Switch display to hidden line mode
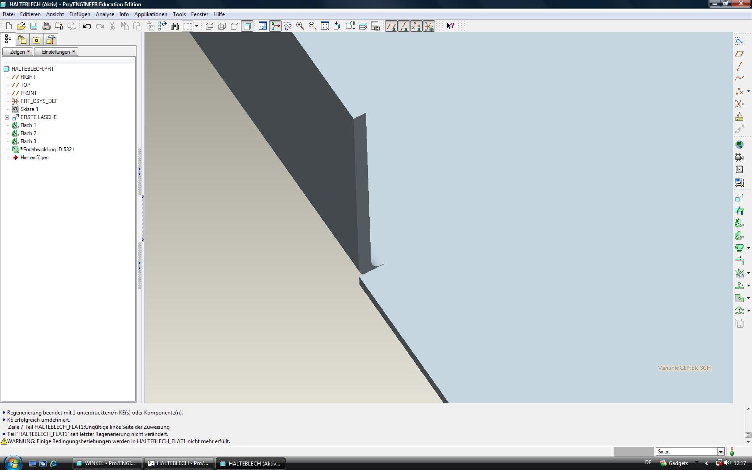This screenshot has height=470, width=752. [222, 26]
